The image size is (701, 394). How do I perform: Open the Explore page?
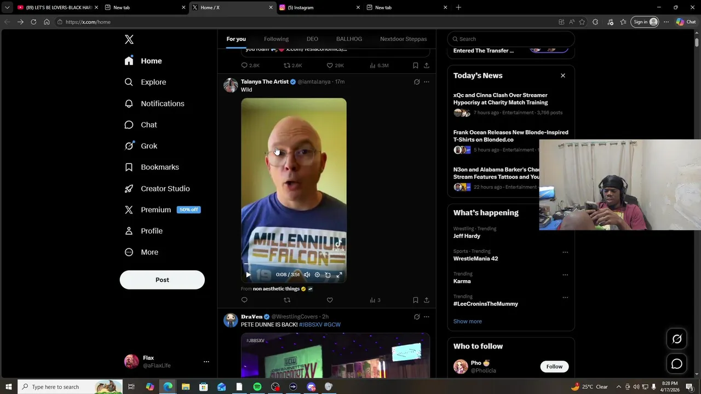point(145,82)
